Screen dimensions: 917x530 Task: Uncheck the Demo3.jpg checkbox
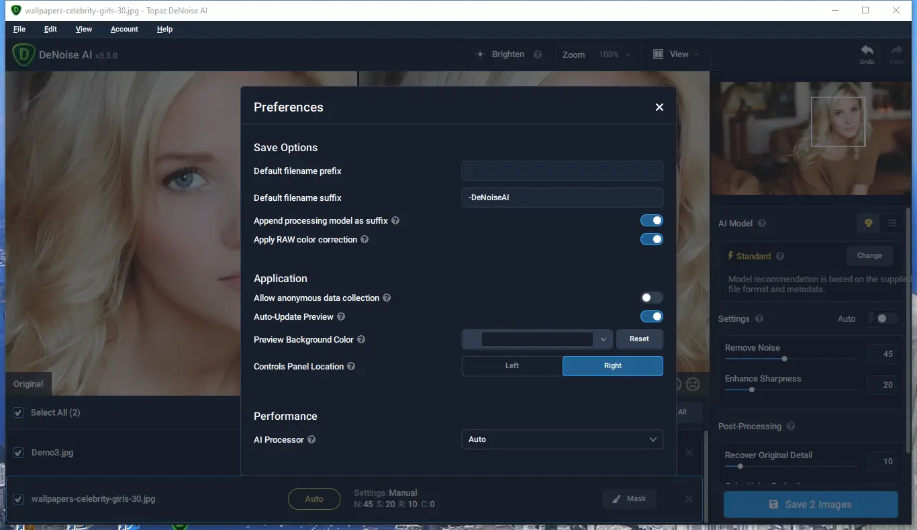(18, 453)
